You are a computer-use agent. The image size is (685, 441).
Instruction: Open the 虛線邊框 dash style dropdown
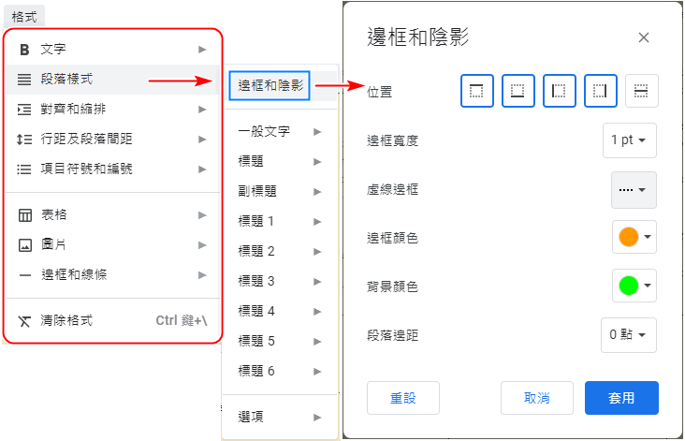pyautogui.click(x=633, y=190)
